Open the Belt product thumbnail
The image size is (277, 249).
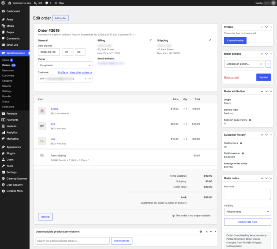(x=42, y=126)
